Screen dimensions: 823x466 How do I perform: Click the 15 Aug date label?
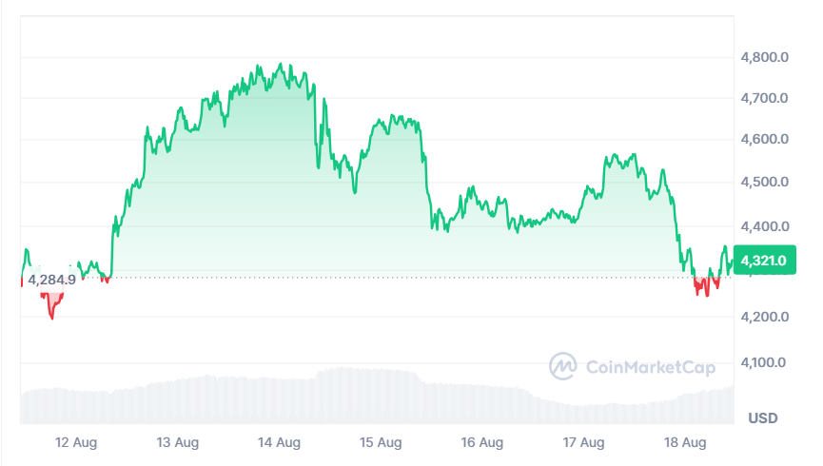[381, 442]
